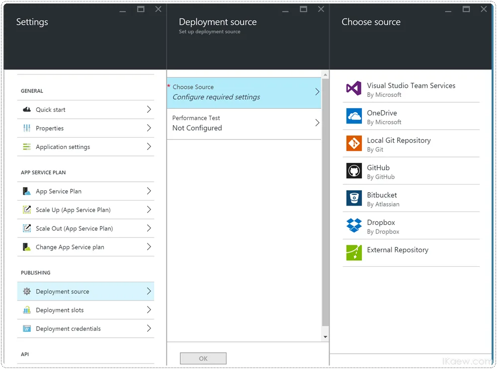Click the Change App Service plan icon

pyautogui.click(x=27, y=247)
